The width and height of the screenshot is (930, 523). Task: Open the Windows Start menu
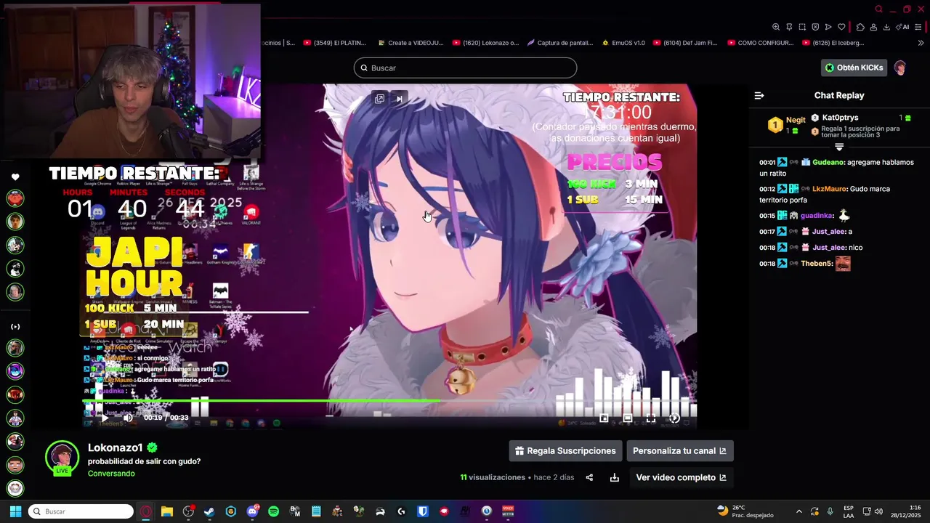(x=15, y=511)
